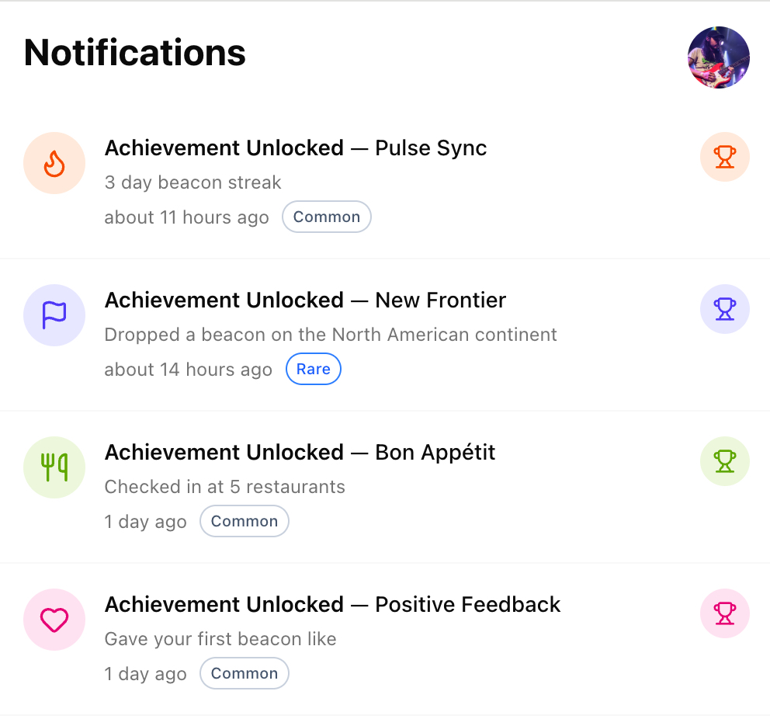Click the pink trophy for Positive Feedback
This screenshot has width=770, height=719.
724,613
